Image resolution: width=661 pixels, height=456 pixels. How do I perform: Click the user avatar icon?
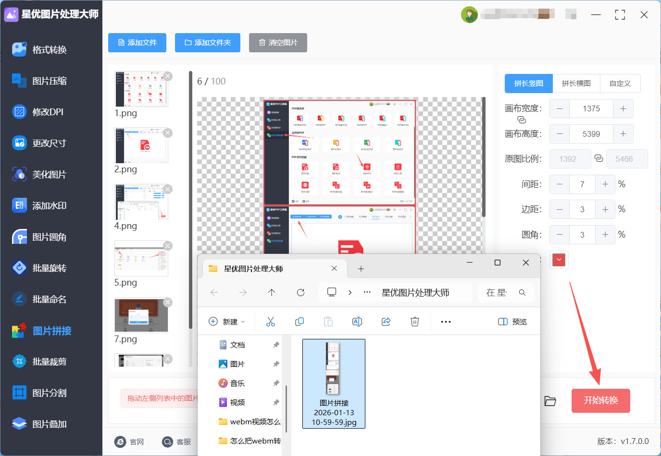point(469,15)
